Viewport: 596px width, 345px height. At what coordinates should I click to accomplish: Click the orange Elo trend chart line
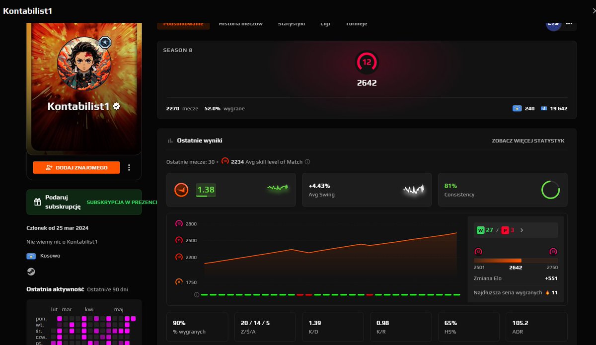coord(330,248)
